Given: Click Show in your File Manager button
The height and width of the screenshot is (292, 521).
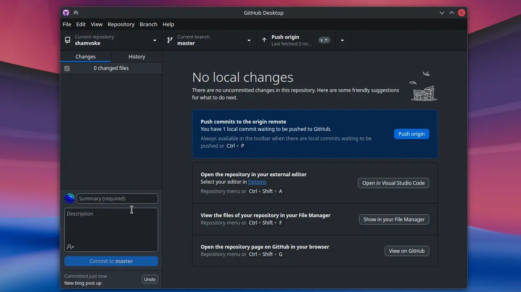Looking at the screenshot, I should (x=394, y=219).
